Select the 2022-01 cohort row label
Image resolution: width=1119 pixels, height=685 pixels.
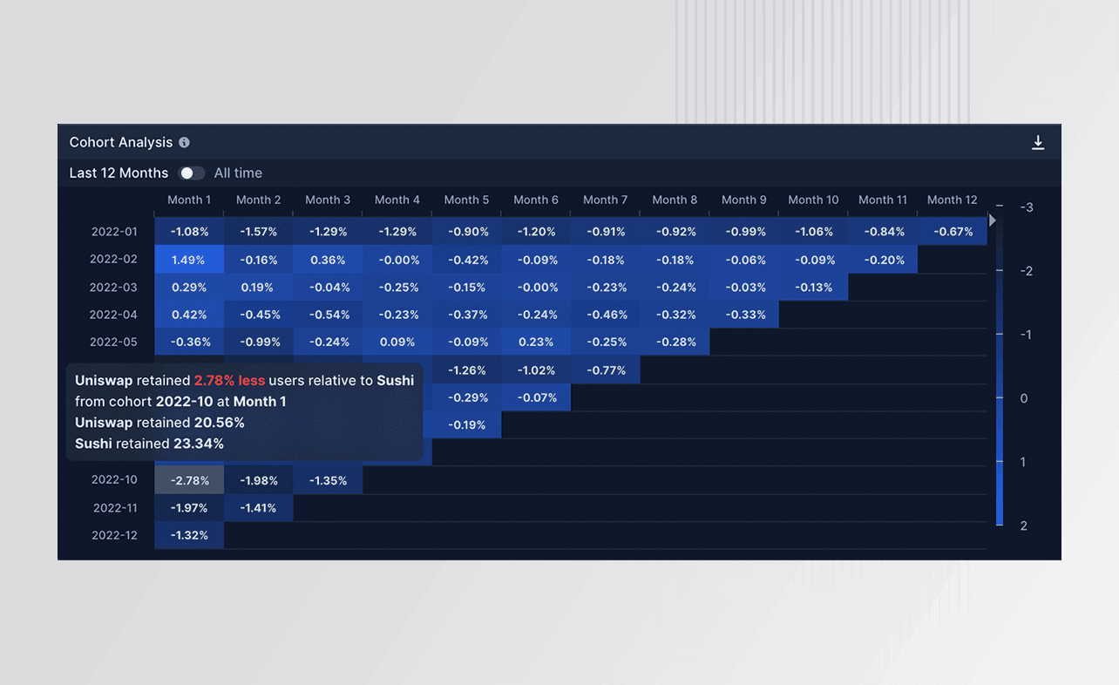coord(114,232)
